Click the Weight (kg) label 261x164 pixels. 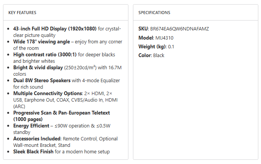[152, 46]
